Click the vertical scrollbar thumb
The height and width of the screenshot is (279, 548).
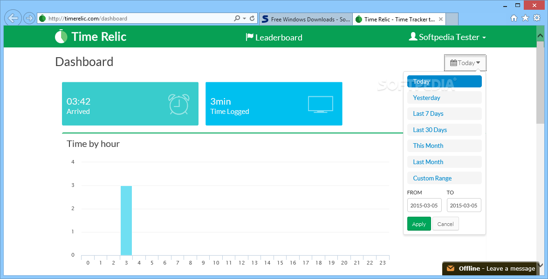541,82
